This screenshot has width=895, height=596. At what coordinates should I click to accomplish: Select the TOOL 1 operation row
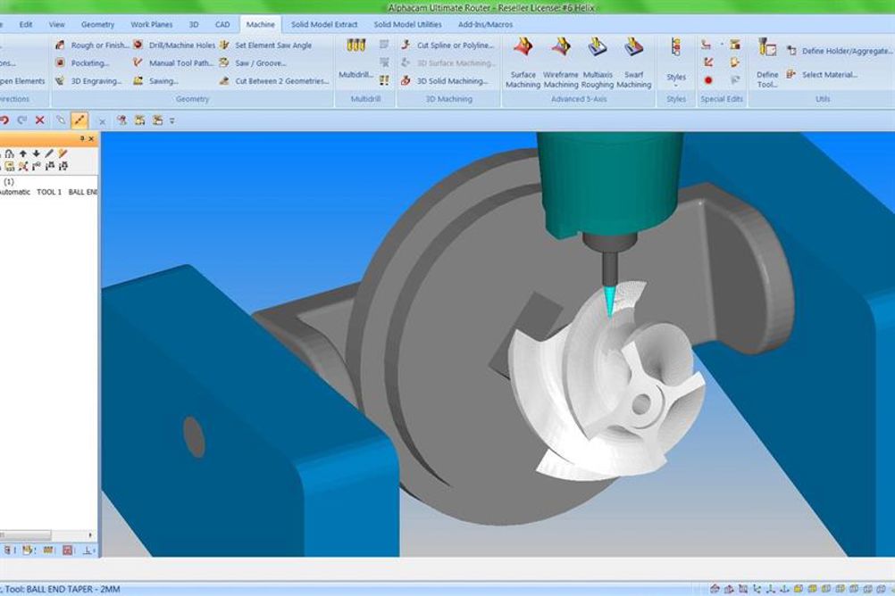[x=49, y=192]
